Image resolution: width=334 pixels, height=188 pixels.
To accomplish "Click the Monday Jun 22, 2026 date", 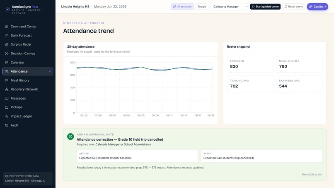I will [110, 7].
